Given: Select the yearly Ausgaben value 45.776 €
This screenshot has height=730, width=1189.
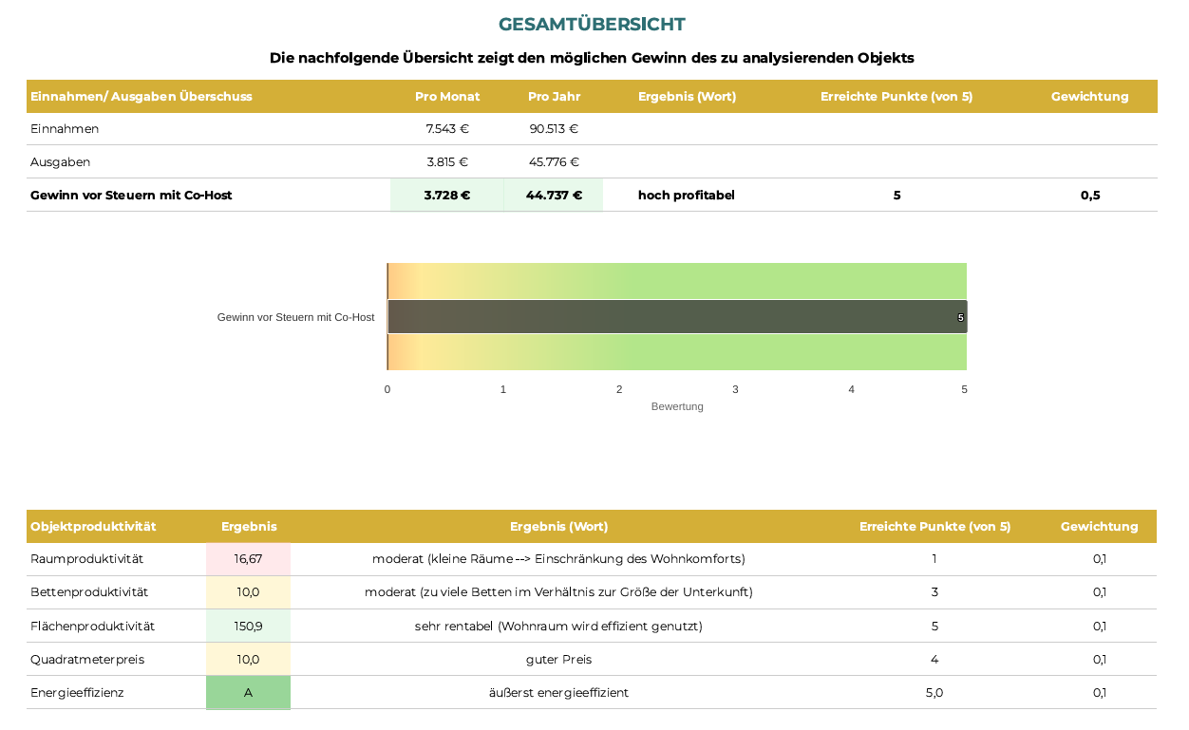Looking at the screenshot, I should click(554, 162).
